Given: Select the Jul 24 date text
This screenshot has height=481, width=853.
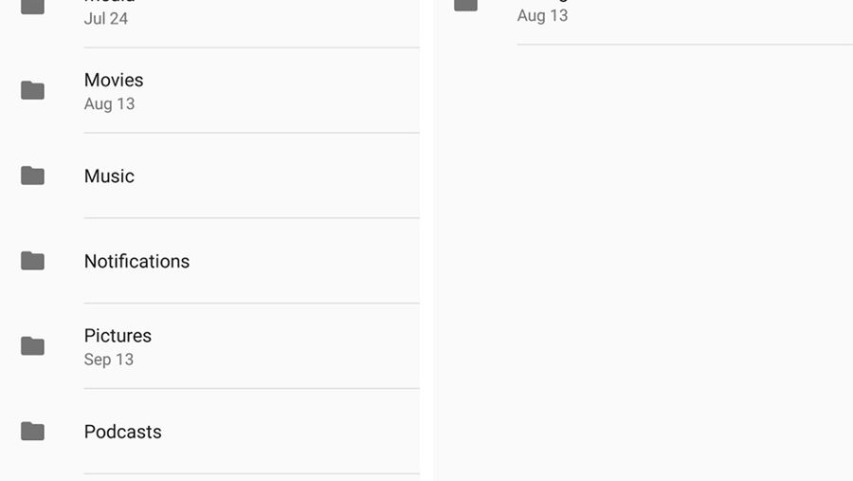Looking at the screenshot, I should click(x=106, y=19).
